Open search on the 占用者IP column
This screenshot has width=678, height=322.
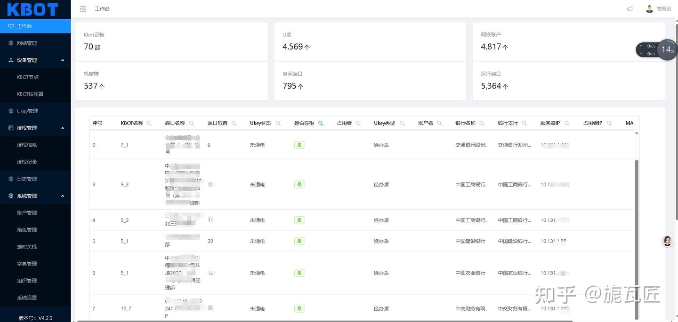[x=609, y=122]
